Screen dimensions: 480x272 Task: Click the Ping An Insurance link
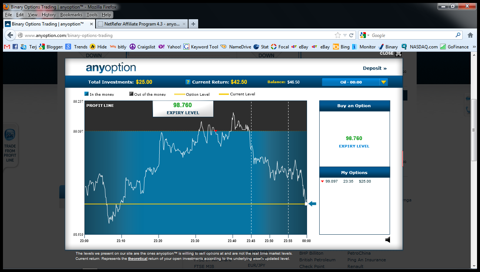(366, 260)
